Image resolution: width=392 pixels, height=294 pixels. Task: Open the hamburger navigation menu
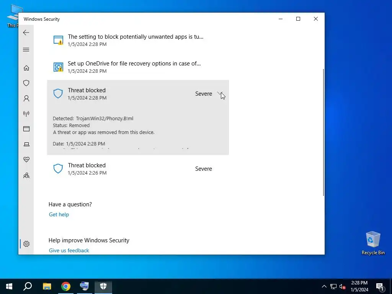coord(26,49)
